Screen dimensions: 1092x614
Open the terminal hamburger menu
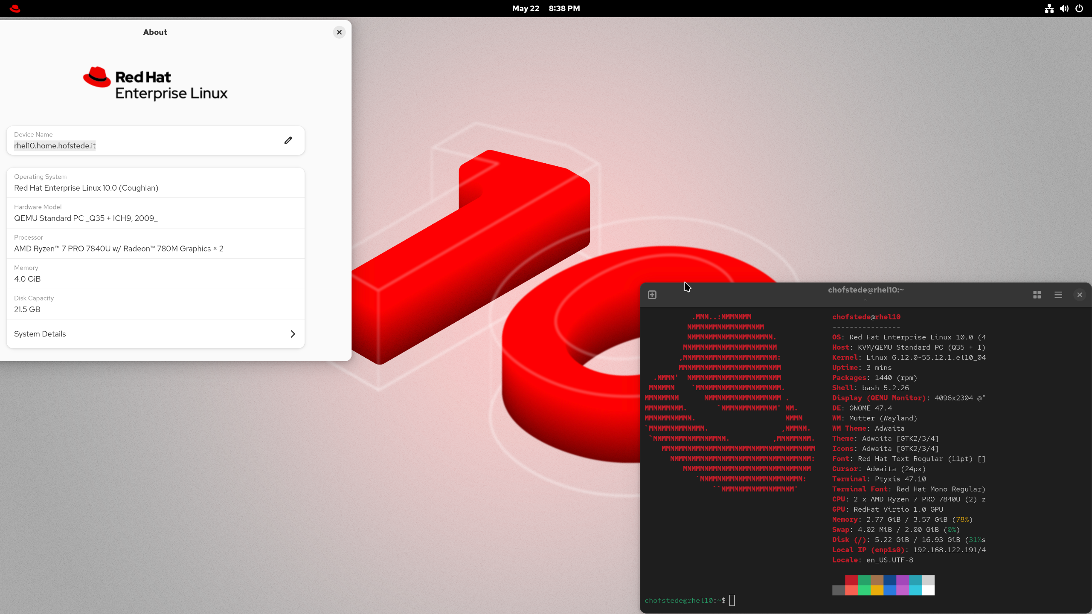[x=1058, y=295]
